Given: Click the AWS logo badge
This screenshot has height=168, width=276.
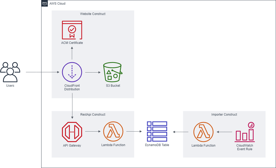Looking at the screenshot, I should (45, 3).
